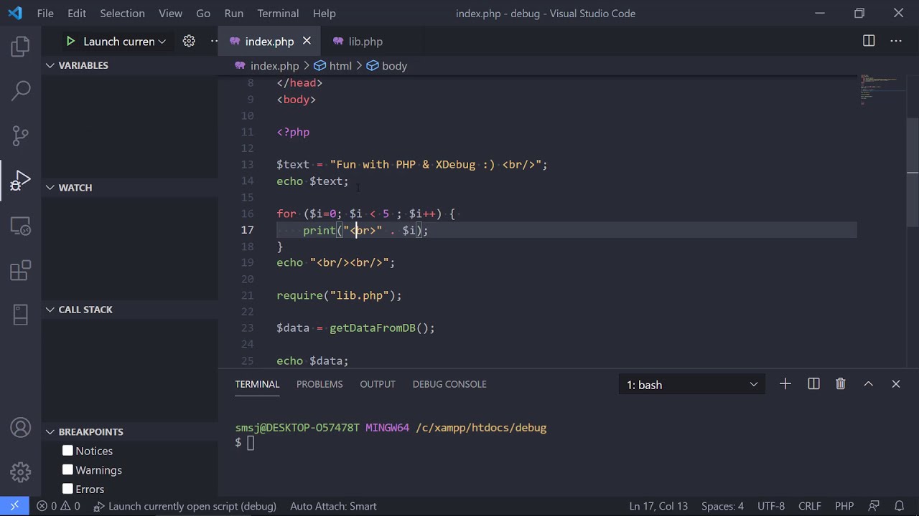Click the CRLF line ending indicator
This screenshot has height=516, width=919.
click(809, 506)
